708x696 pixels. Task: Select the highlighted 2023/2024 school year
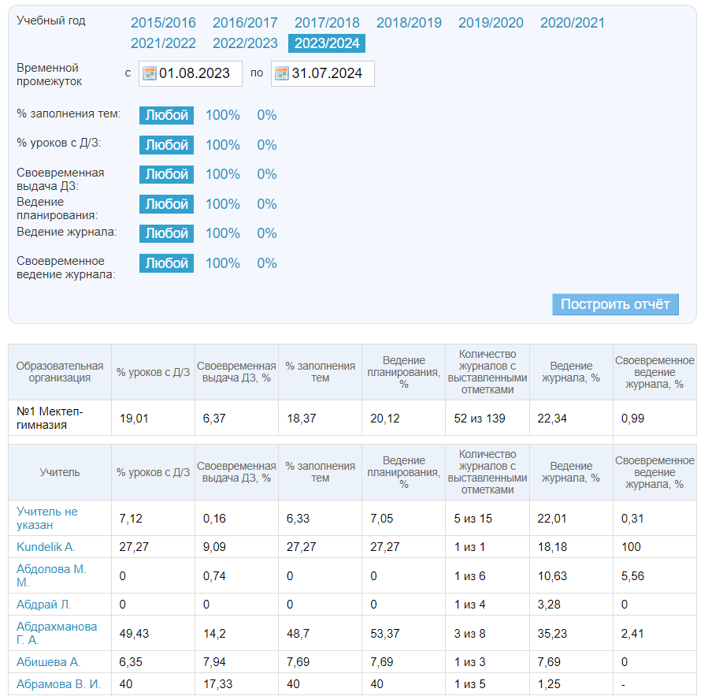tap(327, 43)
